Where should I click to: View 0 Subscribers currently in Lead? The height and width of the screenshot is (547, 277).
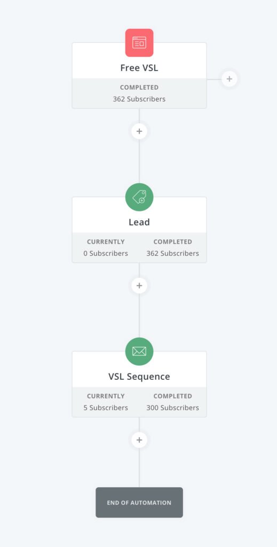106,254
